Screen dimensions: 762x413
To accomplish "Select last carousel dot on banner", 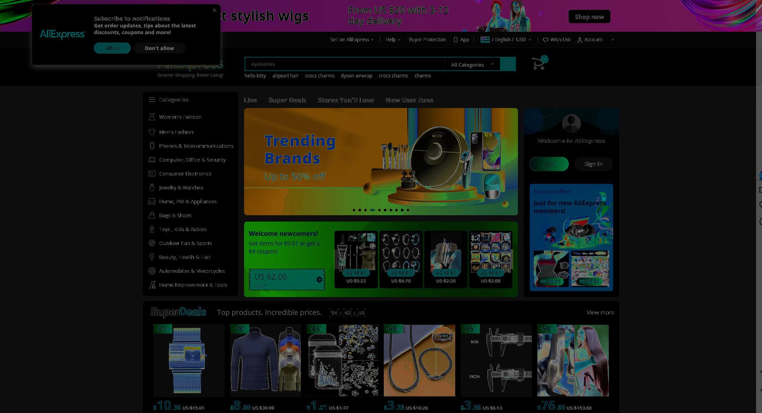I will (x=408, y=210).
